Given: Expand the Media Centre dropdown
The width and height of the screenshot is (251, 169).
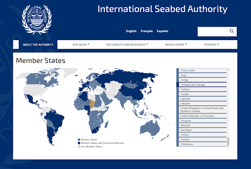Looking at the screenshot, I should point(176,44).
